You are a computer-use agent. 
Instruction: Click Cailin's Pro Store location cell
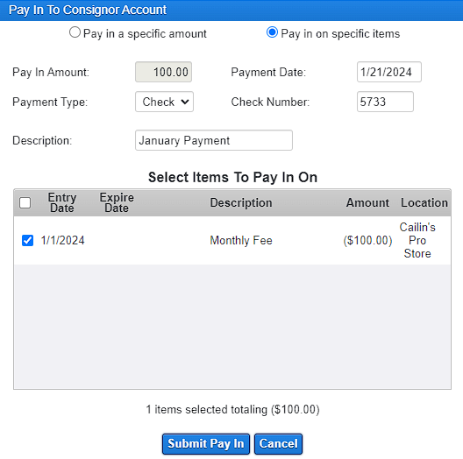417,240
